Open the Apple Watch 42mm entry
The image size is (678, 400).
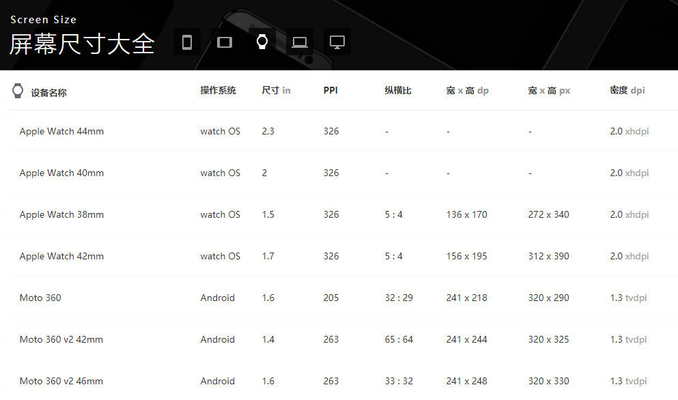(x=61, y=256)
